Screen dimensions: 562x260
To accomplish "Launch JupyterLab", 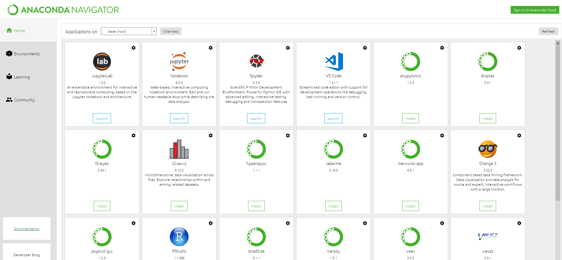I will pyautogui.click(x=102, y=118).
